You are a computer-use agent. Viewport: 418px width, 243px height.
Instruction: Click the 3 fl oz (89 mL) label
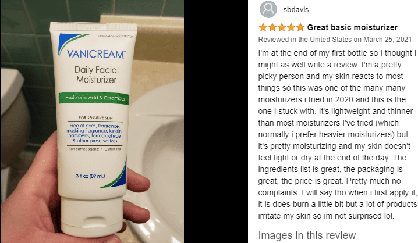point(90,176)
